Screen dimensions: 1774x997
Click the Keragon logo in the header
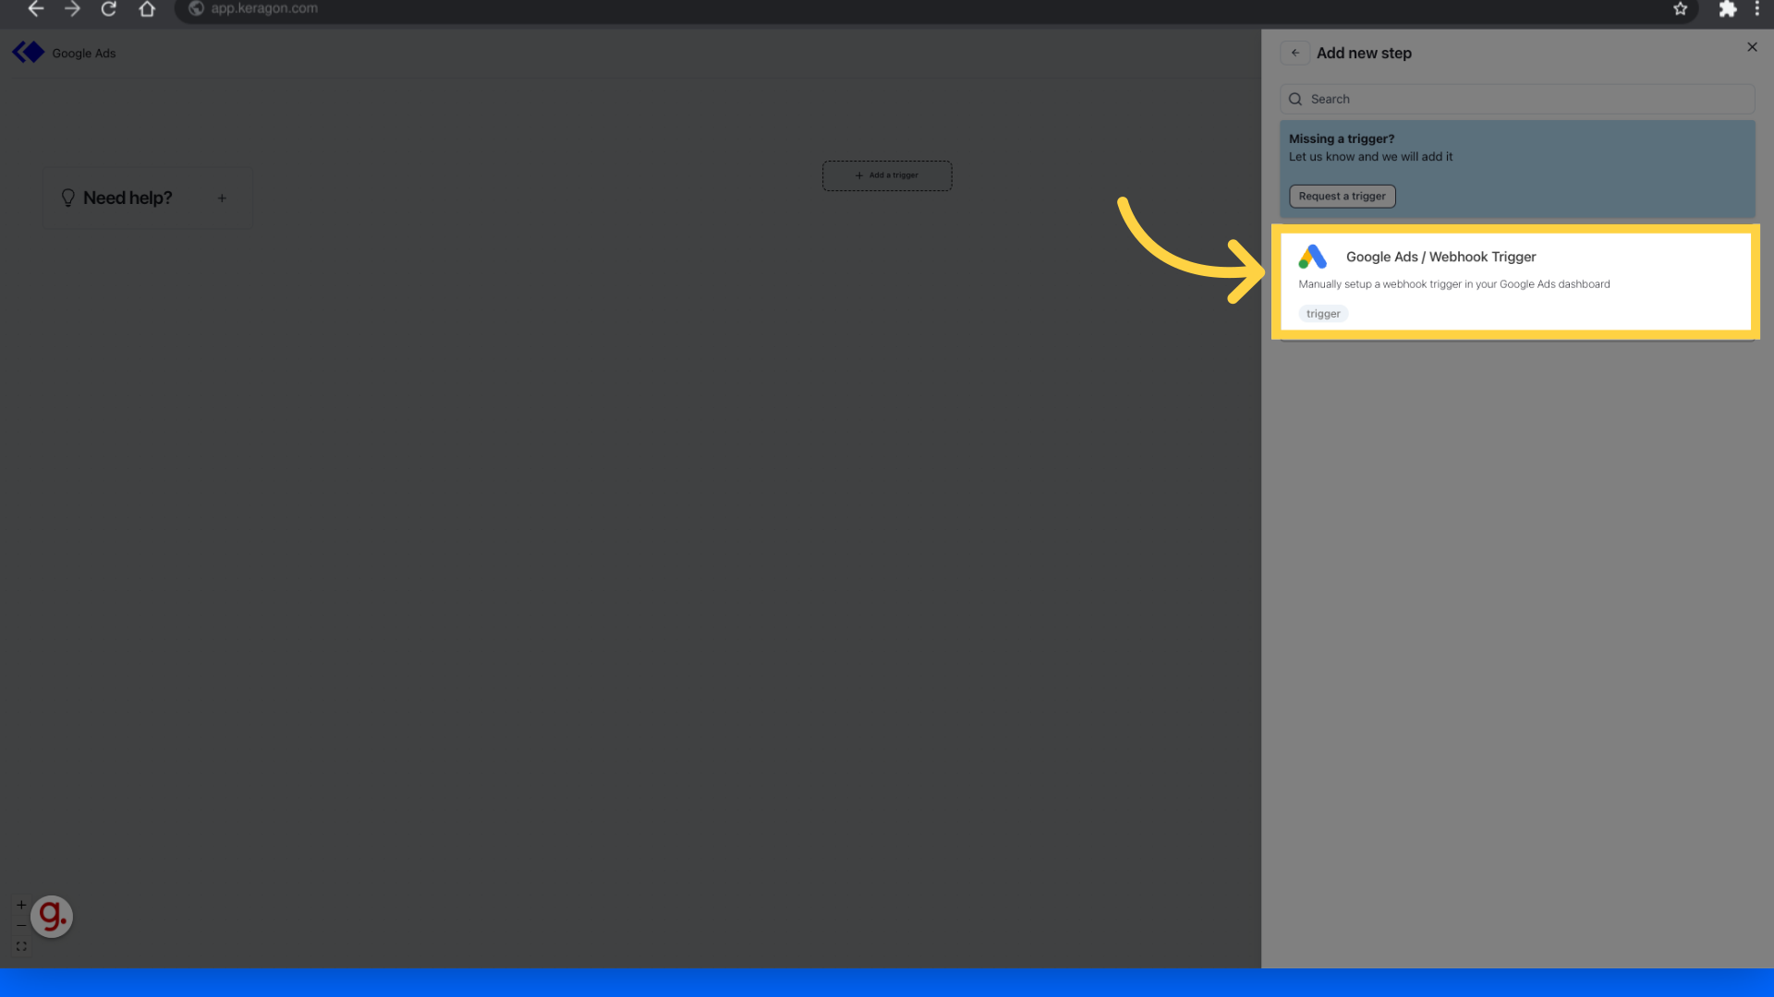pos(28,53)
